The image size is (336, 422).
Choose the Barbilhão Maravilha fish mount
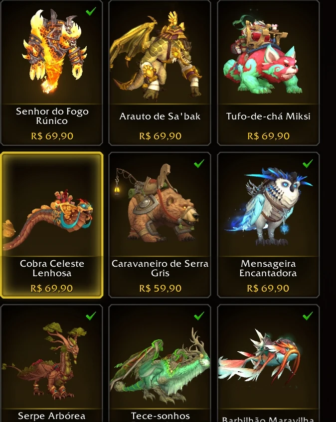coord(268,363)
